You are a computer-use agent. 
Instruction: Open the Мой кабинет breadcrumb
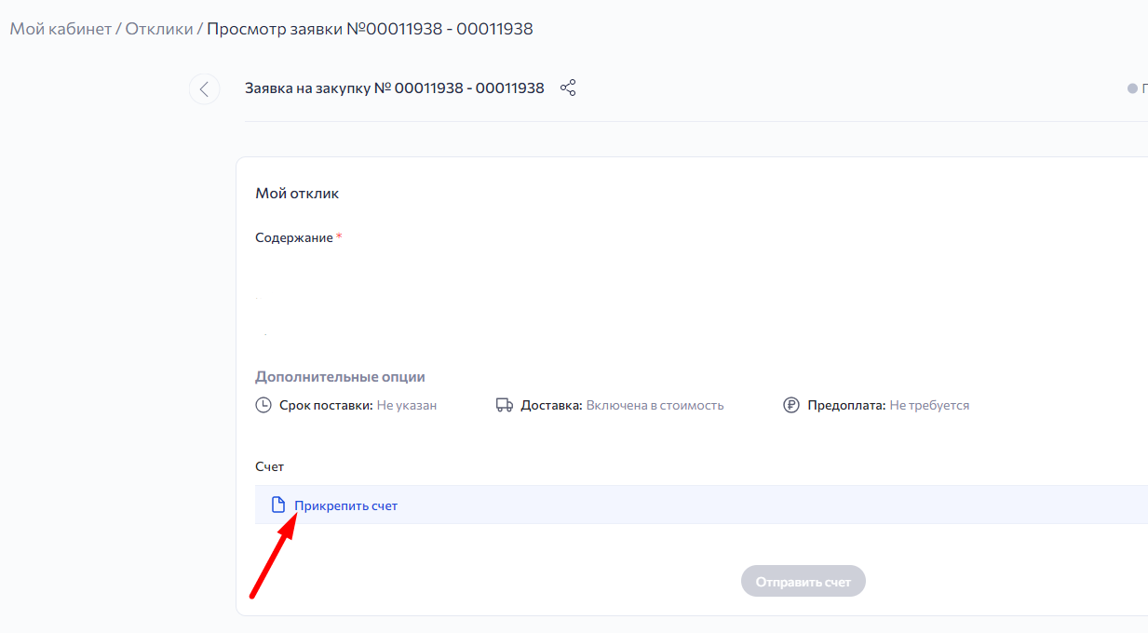coord(60,29)
